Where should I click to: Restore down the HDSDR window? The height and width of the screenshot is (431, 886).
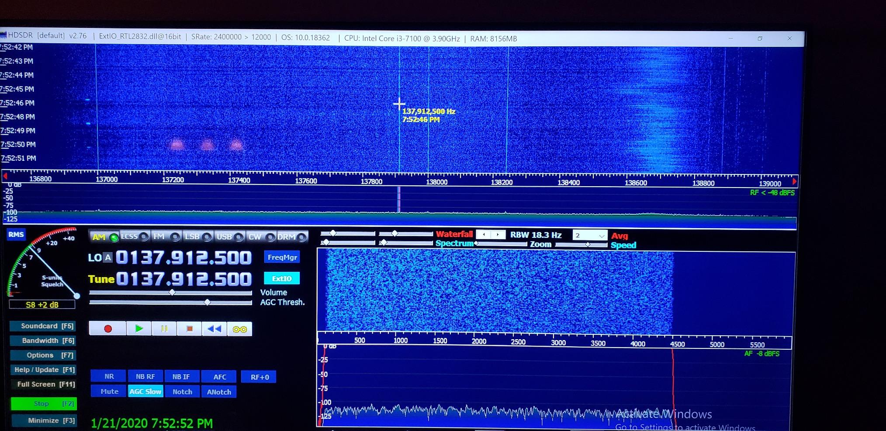[760, 38]
